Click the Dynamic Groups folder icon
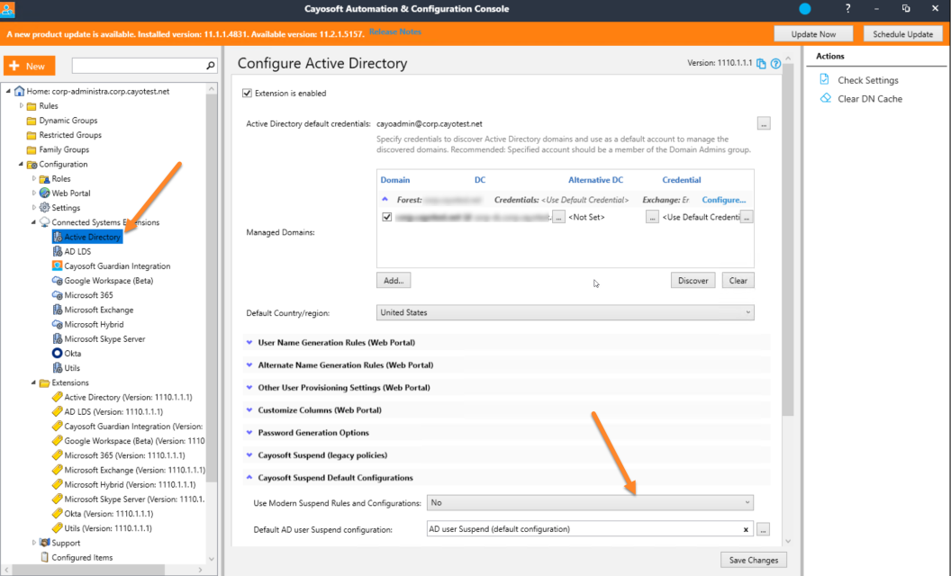The height and width of the screenshot is (576, 951). [32, 121]
